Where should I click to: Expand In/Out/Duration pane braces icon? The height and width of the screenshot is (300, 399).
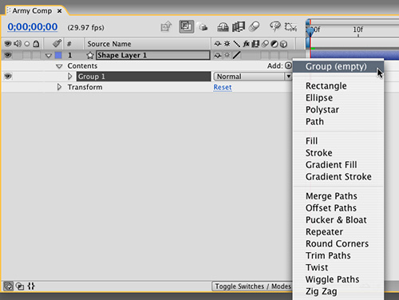pos(31,286)
